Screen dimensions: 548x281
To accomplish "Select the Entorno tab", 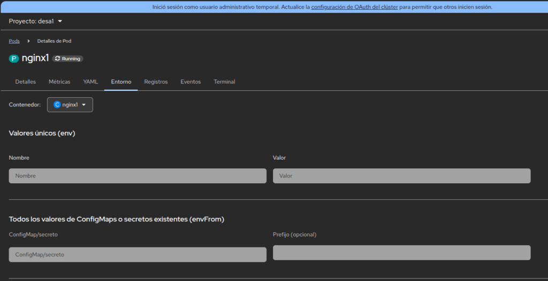I will click(x=121, y=82).
